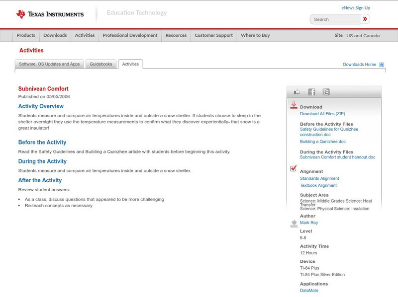The image size is (398, 297).
Task: Share the page on Facebook
Action: [311, 91]
